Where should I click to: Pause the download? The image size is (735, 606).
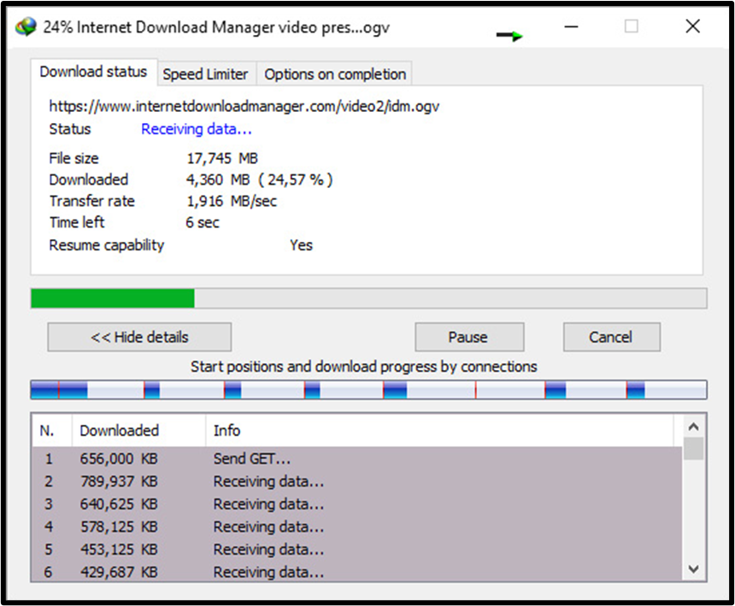[469, 337]
